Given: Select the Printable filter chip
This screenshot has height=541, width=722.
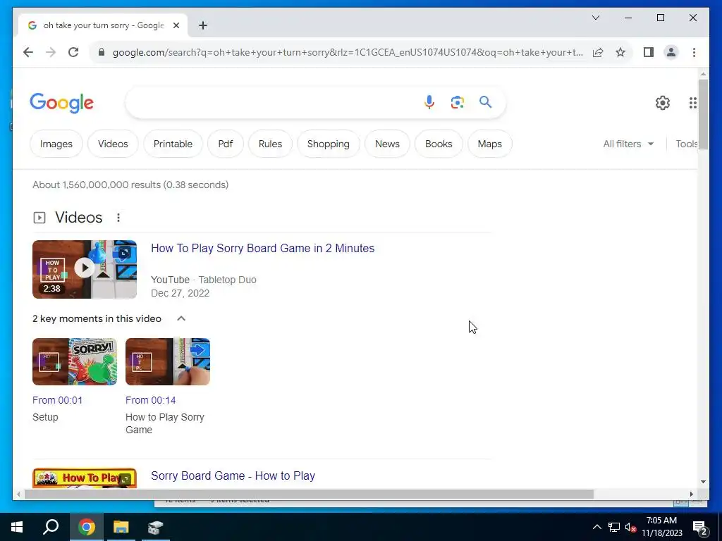Looking at the screenshot, I should [x=173, y=144].
